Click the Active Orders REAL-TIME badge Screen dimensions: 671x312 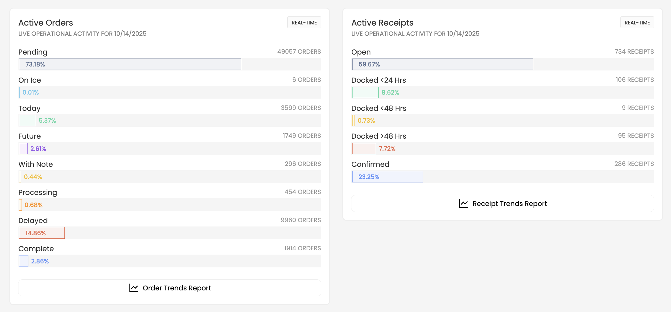(304, 23)
